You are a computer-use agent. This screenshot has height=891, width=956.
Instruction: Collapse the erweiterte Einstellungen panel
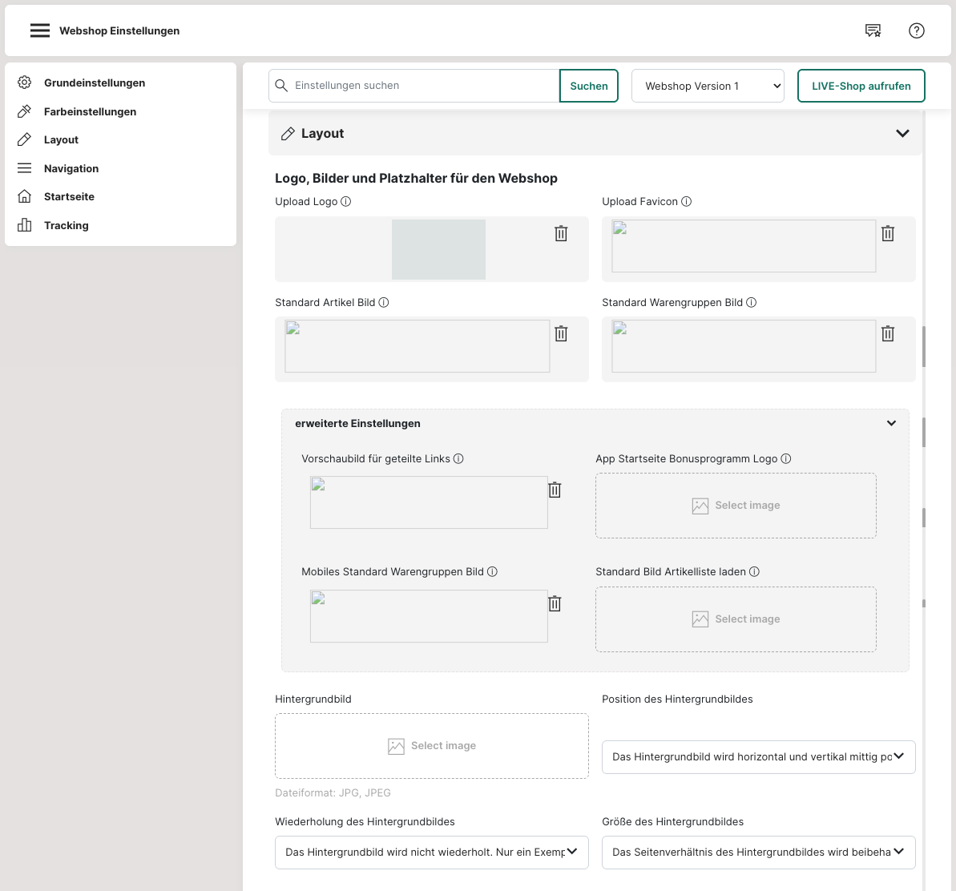891,423
